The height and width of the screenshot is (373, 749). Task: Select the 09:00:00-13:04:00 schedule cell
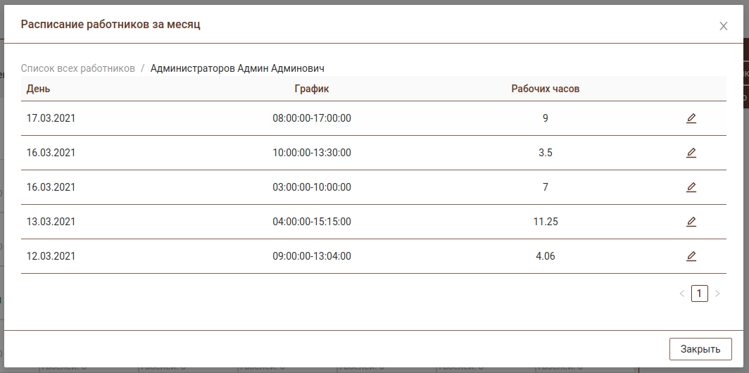click(312, 256)
